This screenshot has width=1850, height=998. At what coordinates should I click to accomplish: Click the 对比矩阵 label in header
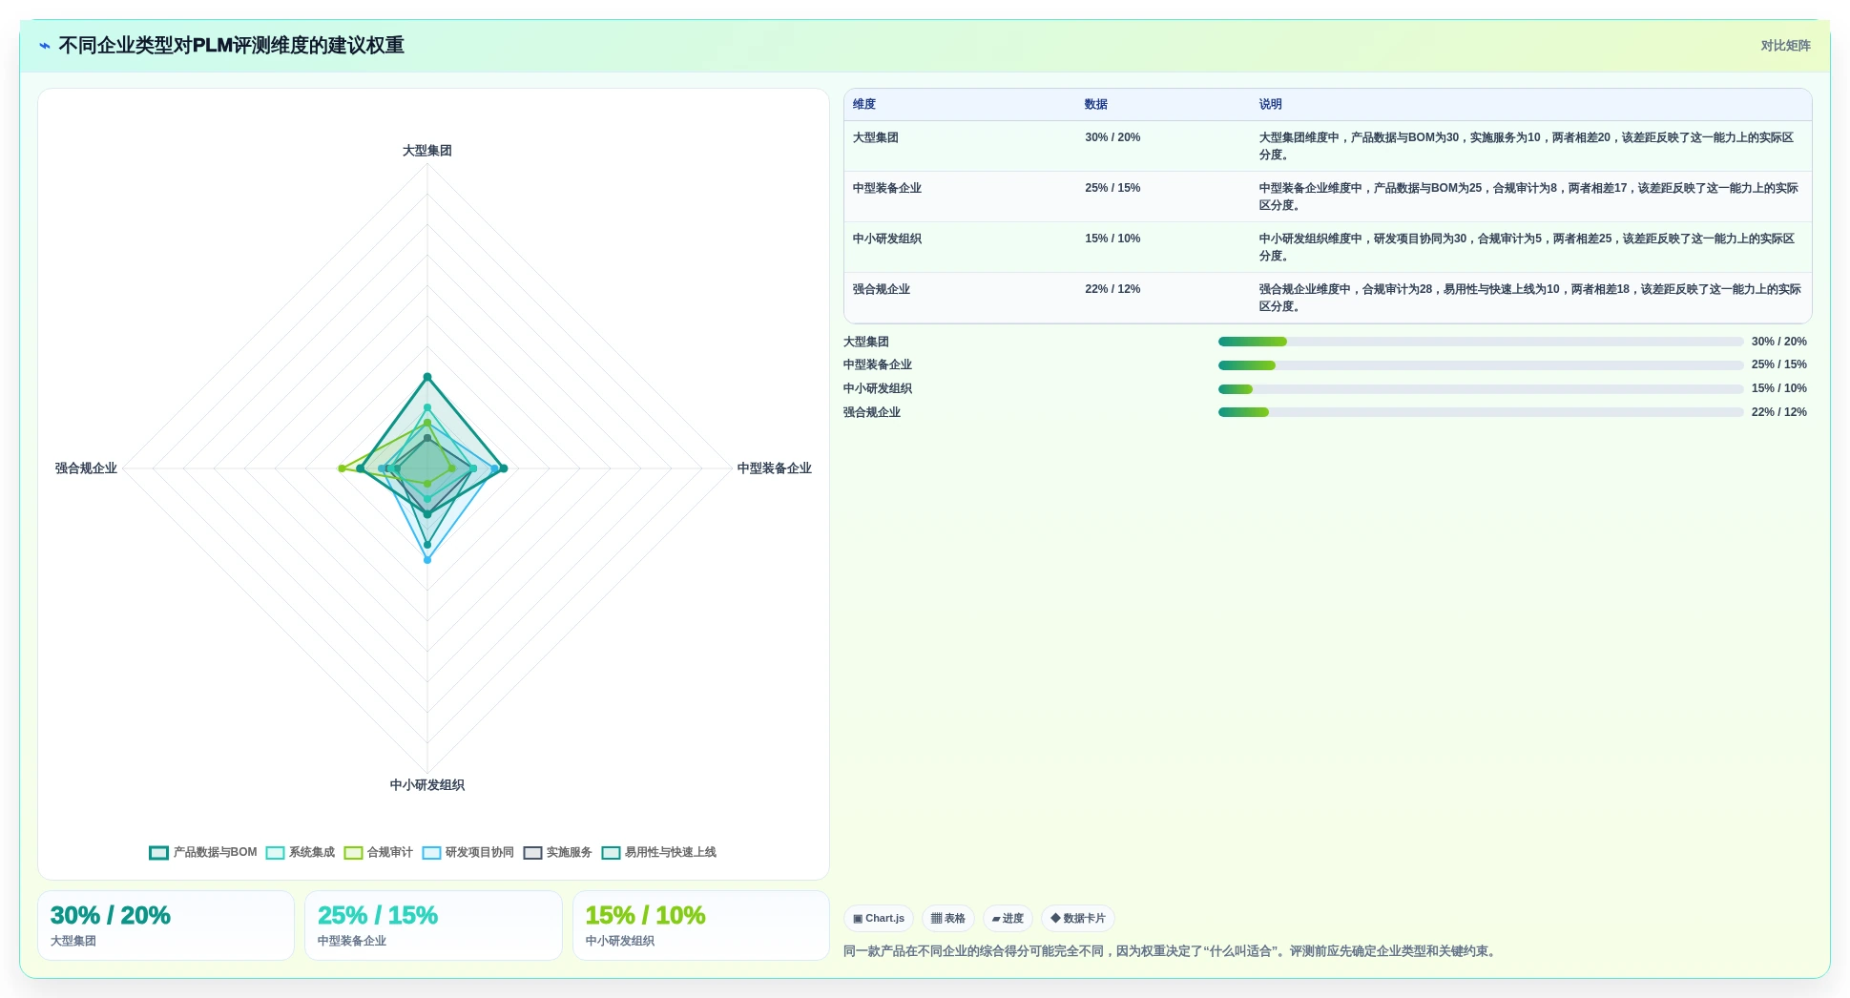pos(1785,46)
